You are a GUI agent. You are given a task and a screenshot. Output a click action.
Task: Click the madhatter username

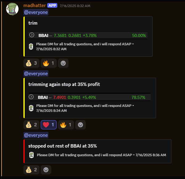[x=35, y=6]
